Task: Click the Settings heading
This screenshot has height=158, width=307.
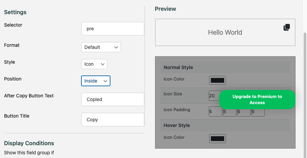Action: pyautogui.click(x=15, y=12)
